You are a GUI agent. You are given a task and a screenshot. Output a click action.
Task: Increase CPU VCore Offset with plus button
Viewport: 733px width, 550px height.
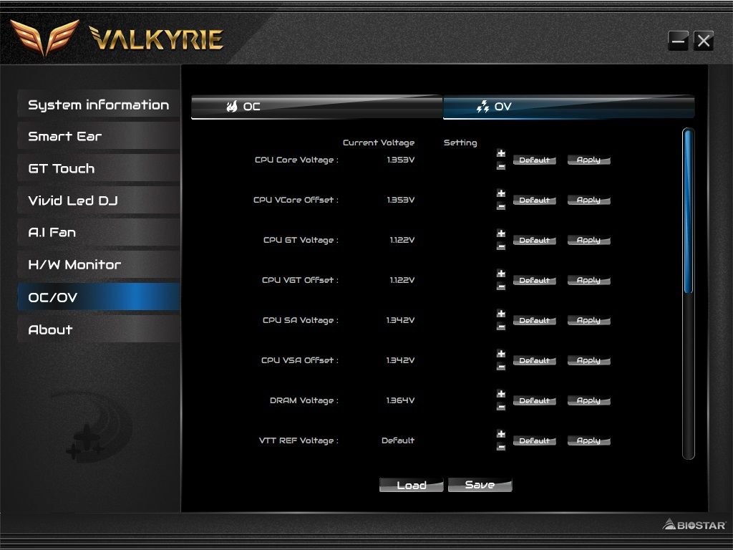pyautogui.click(x=500, y=193)
